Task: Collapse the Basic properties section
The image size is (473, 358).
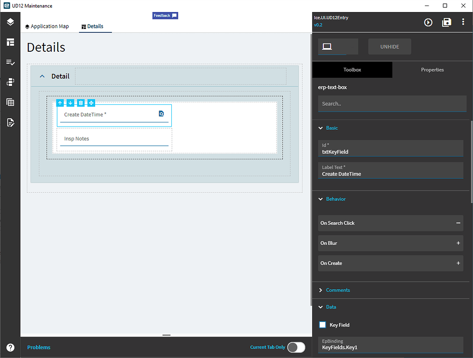Action: pyautogui.click(x=321, y=128)
